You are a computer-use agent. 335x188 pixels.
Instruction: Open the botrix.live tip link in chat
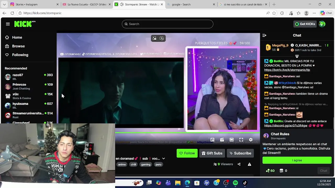pos(287,70)
